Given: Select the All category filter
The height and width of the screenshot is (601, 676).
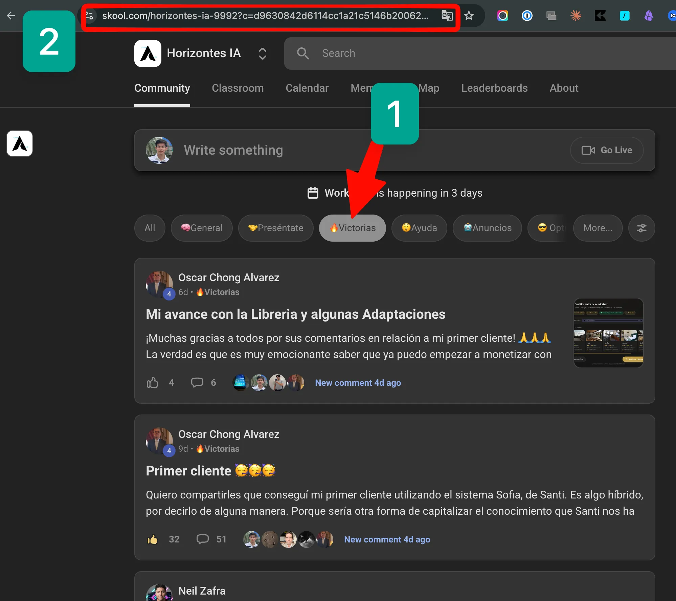Looking at the screenshot, I should [150, 228].
